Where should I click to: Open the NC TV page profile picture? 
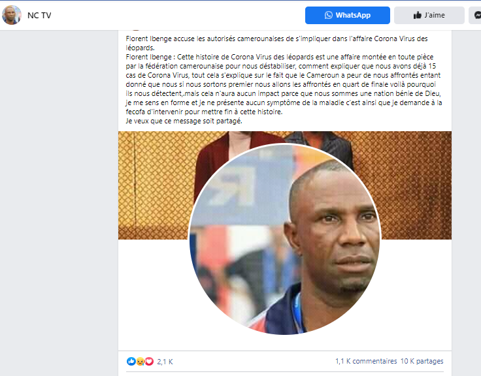pyautogui.click(x=12, y=15)
